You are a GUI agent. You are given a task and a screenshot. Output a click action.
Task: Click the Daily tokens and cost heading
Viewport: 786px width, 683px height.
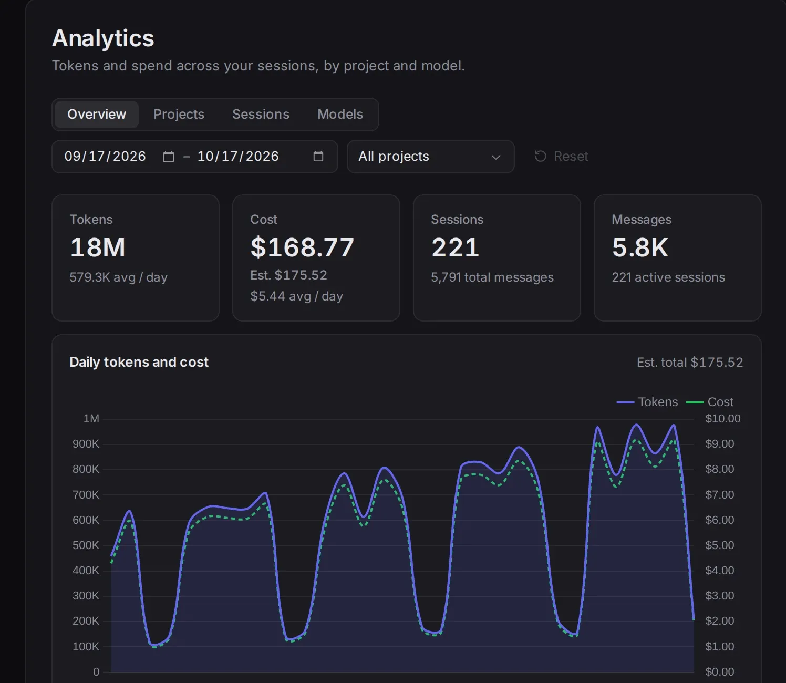139,363
